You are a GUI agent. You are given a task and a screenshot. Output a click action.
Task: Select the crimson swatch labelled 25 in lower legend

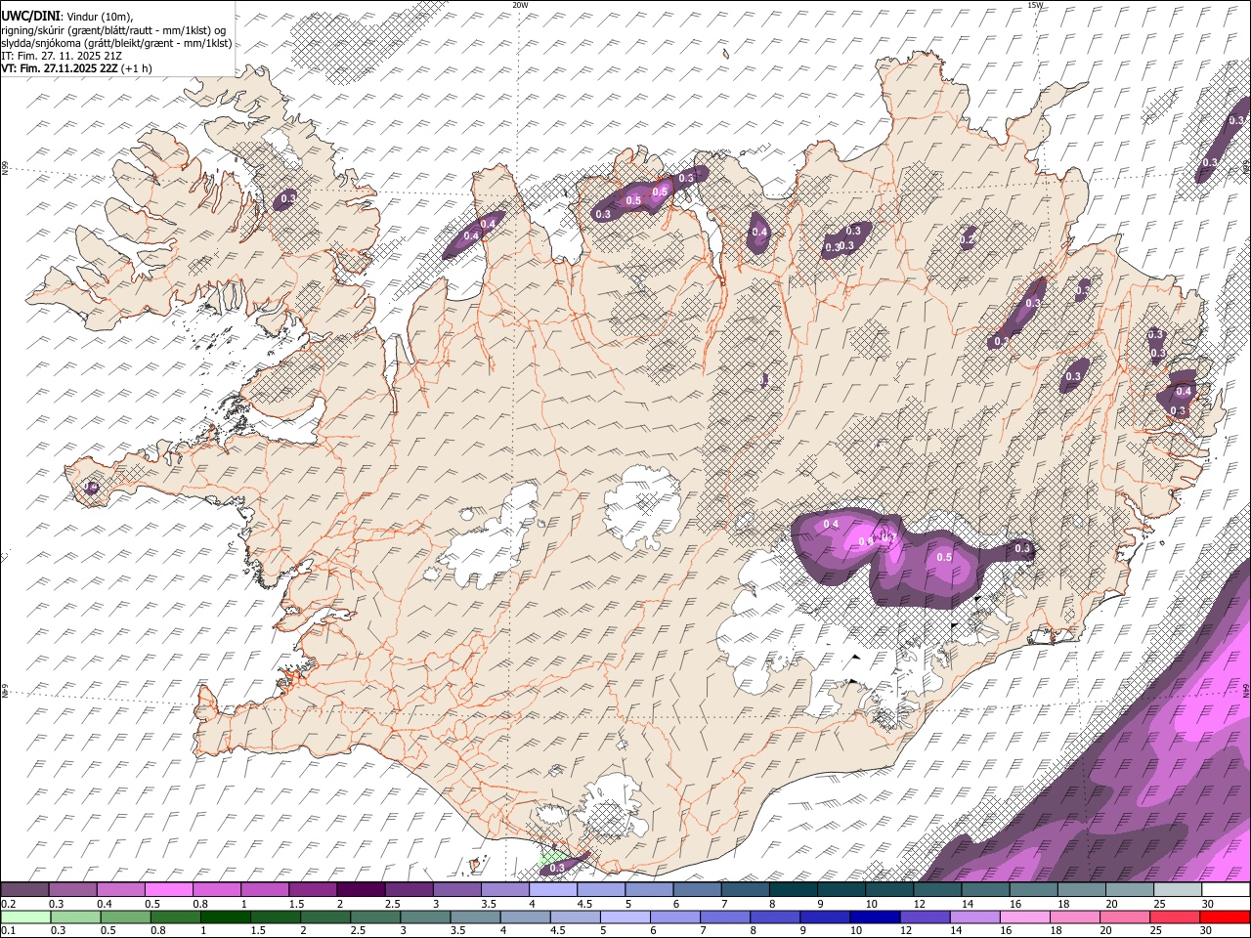point(1175,917)
